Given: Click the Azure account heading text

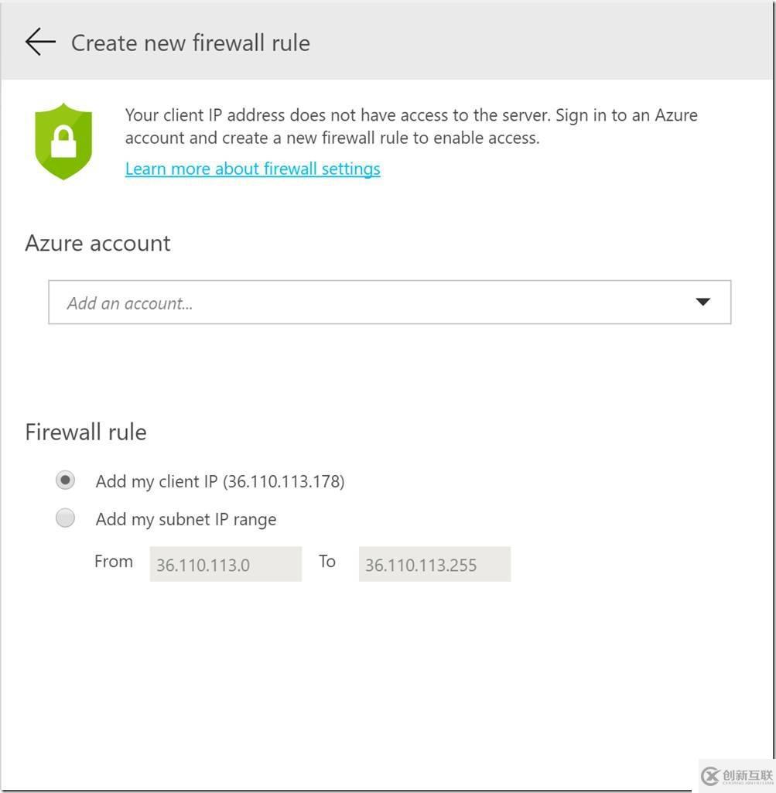Looking at the screenshot, I should tap(97, 243).
